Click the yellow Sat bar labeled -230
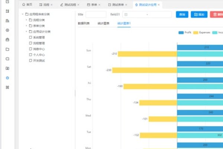 tap(145, 70)
